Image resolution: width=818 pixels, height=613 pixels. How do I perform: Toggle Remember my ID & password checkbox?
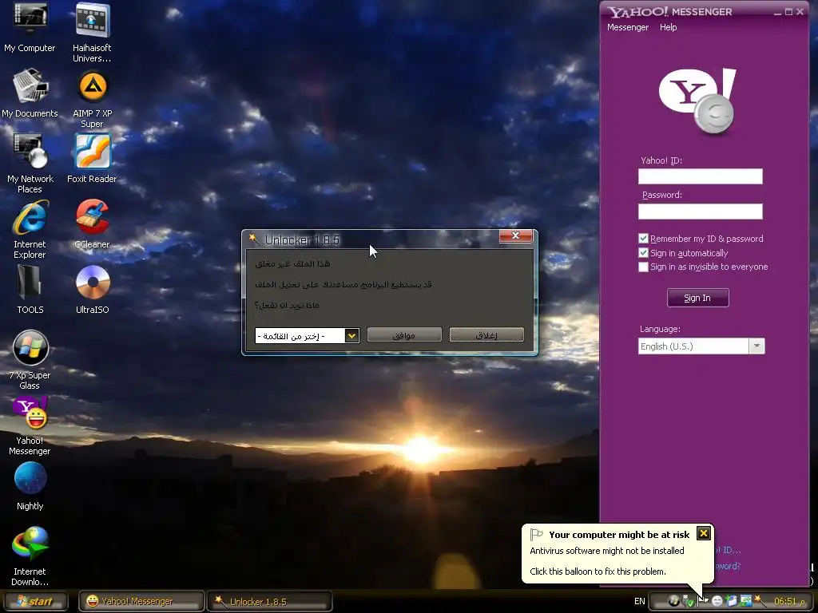click(643, 239)
